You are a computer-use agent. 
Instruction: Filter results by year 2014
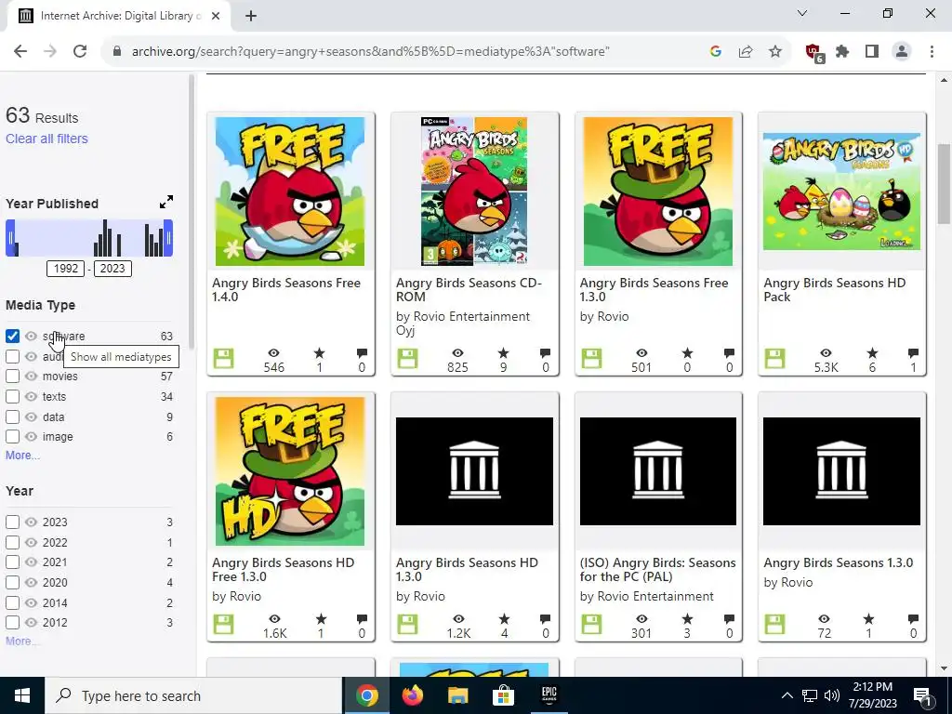click(x=12, y=602)
